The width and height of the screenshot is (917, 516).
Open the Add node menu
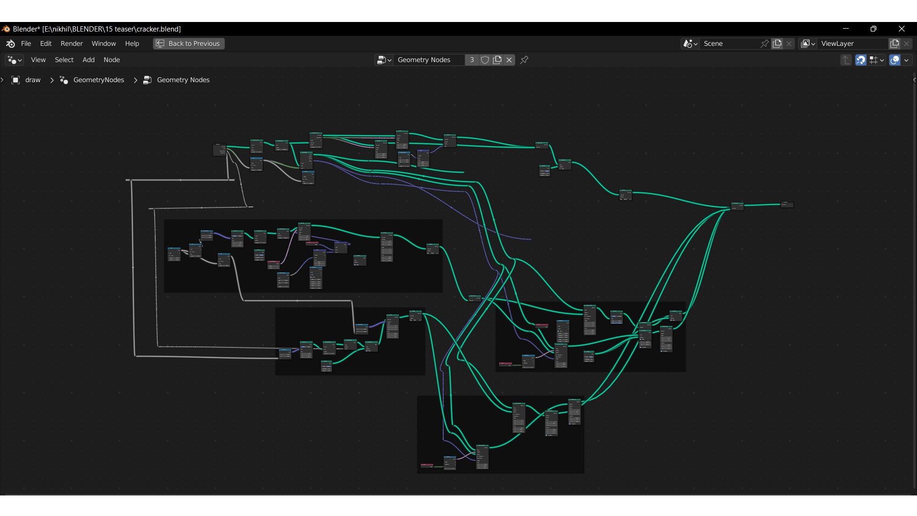click(x=88, y=60)
